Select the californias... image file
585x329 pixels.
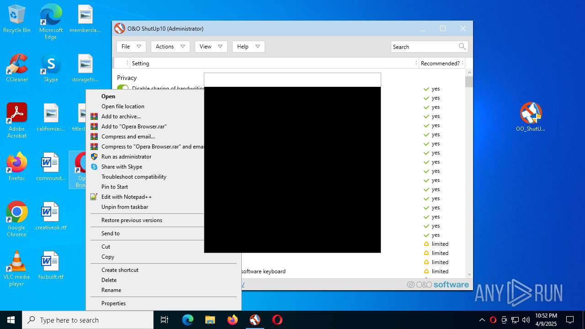(x=51, y=118)
